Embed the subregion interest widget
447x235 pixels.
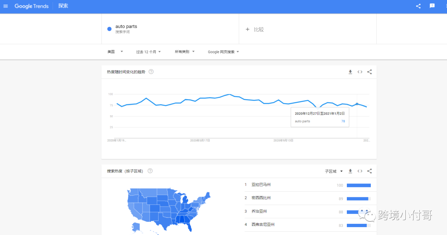[360, 171]
